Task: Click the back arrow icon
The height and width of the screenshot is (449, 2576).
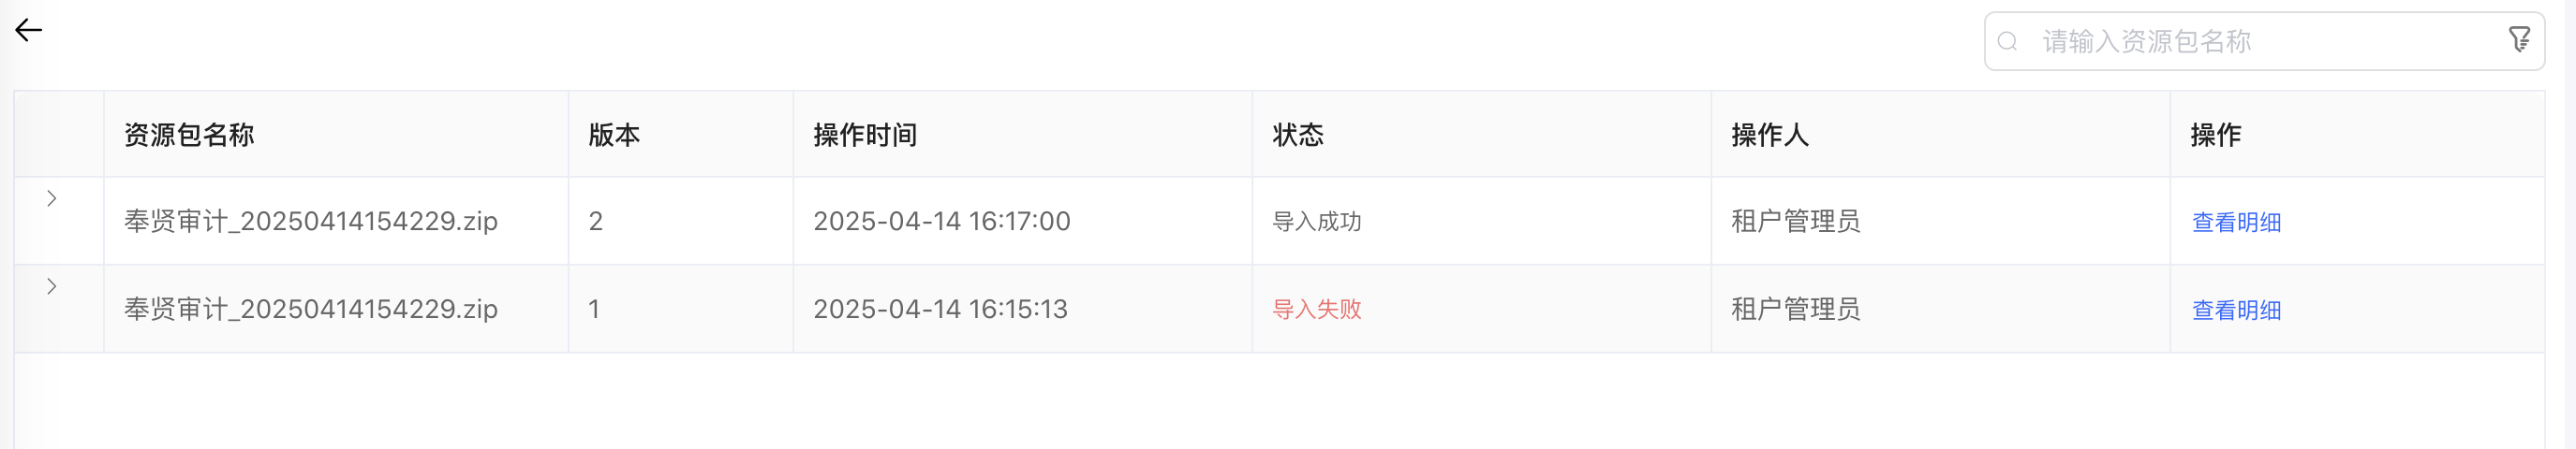Action: (28, 31)
